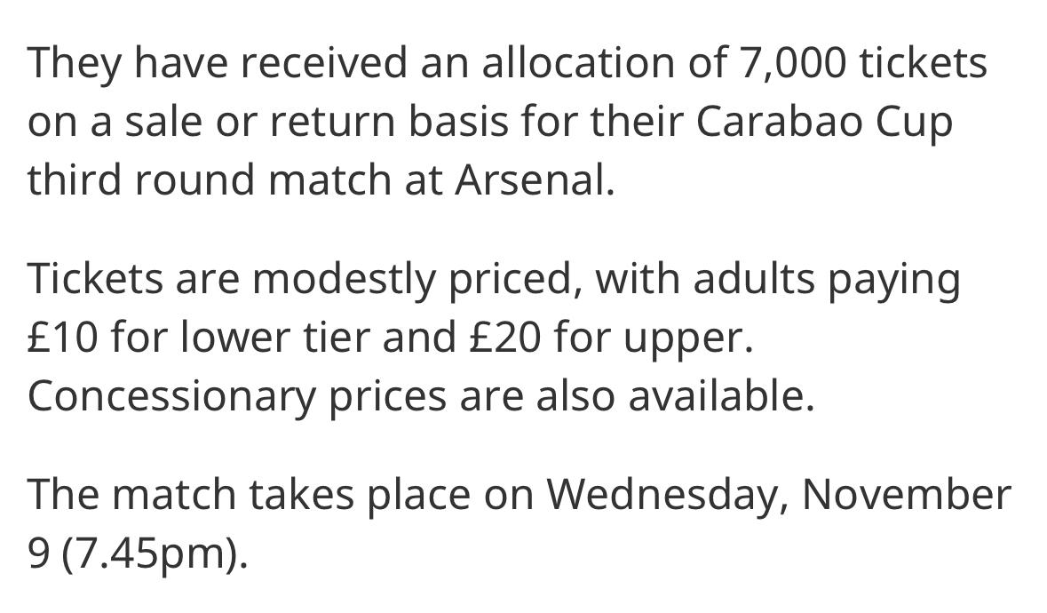Click the word 'available.'
This screenshot has width=1047, height=613.
tap(722, 396)
